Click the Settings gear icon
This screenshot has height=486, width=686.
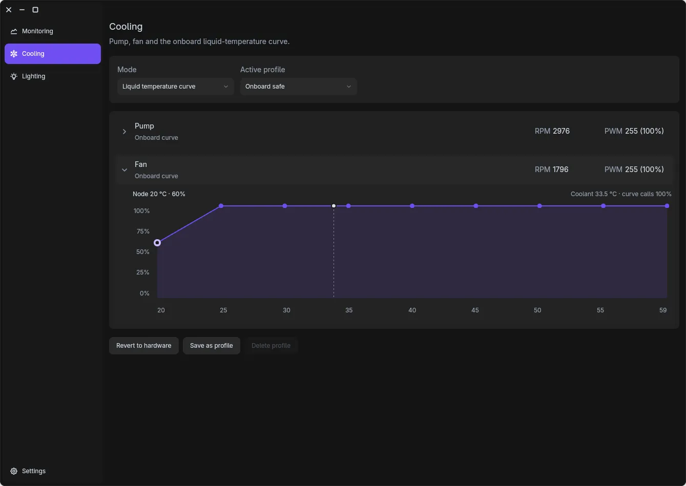14,471
